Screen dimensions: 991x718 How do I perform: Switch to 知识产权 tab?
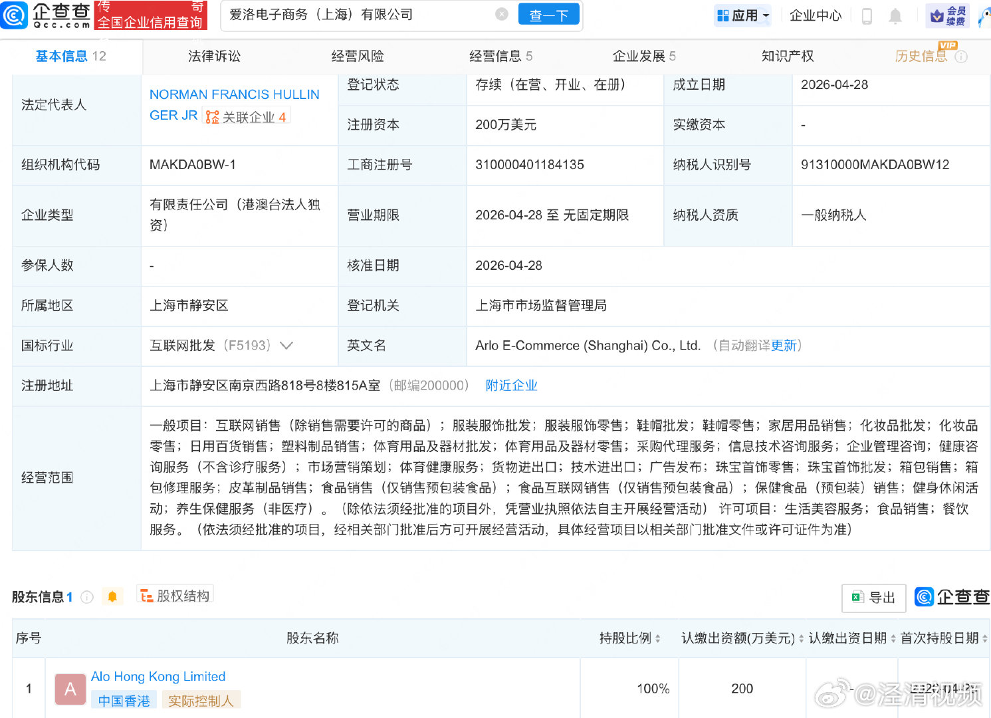pos(788,57)
